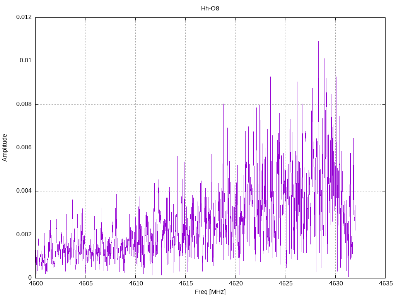This screenshot has width=396, height=297.
Task: Click the 4610 x-axis tick label
Action: coord(136,283)
